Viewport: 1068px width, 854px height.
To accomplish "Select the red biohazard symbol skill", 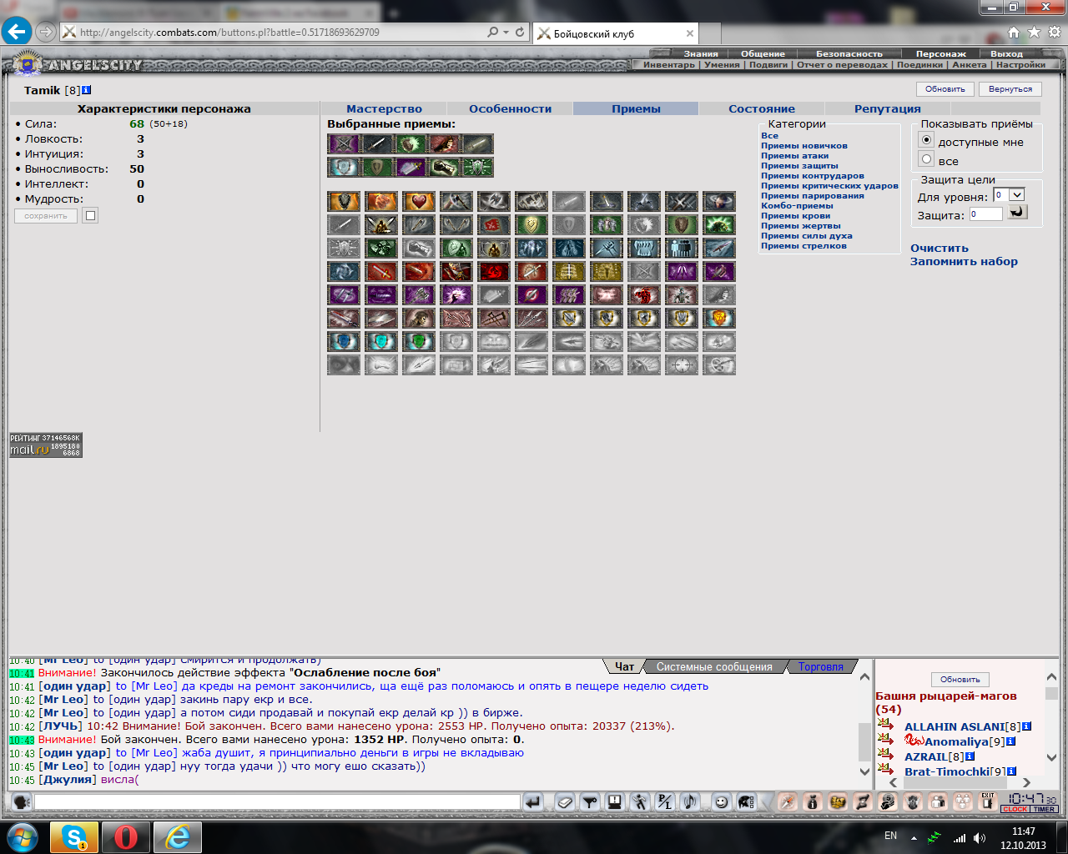I will tap(494, 271).
